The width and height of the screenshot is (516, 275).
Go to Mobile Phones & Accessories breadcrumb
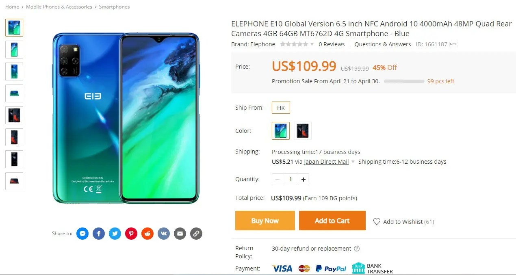click(59, 7)
